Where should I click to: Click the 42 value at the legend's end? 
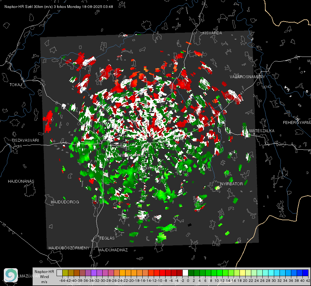pyautogui.click(x=308, y=281)
